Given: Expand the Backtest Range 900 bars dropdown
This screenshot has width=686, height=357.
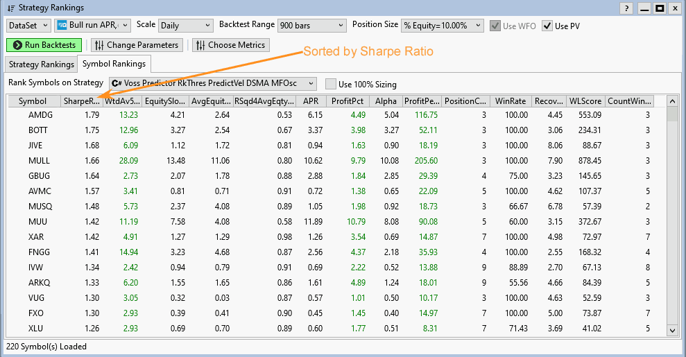Looking at the screenshot, I should pos(311,25).
